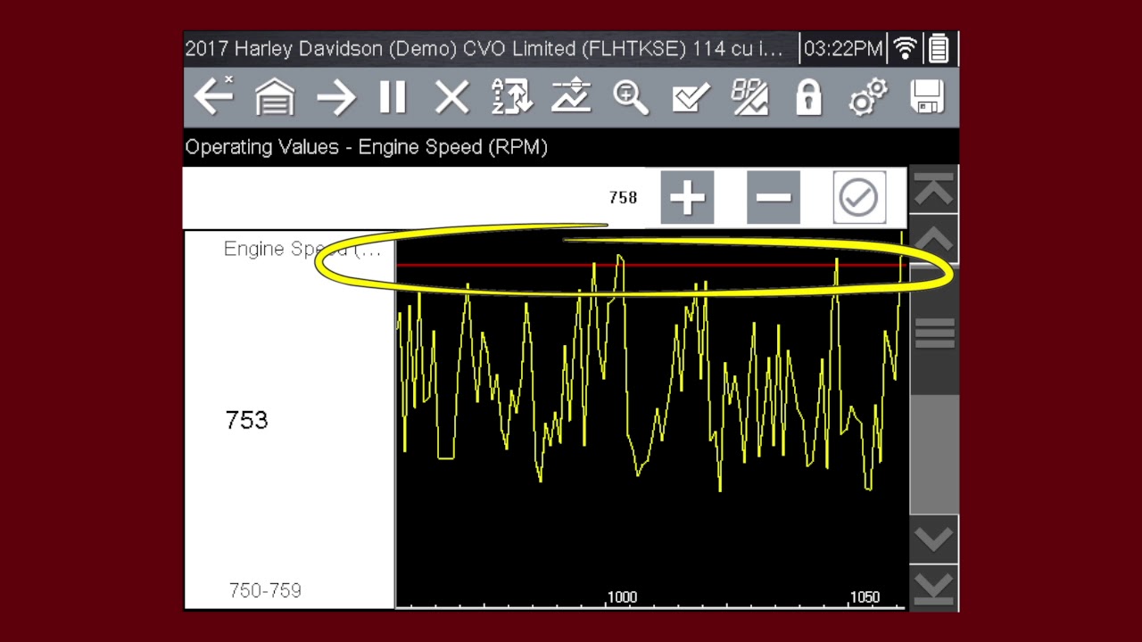Lock the selected parameter
Viewport: 1142px width, 642px height.
click(808, 96)
